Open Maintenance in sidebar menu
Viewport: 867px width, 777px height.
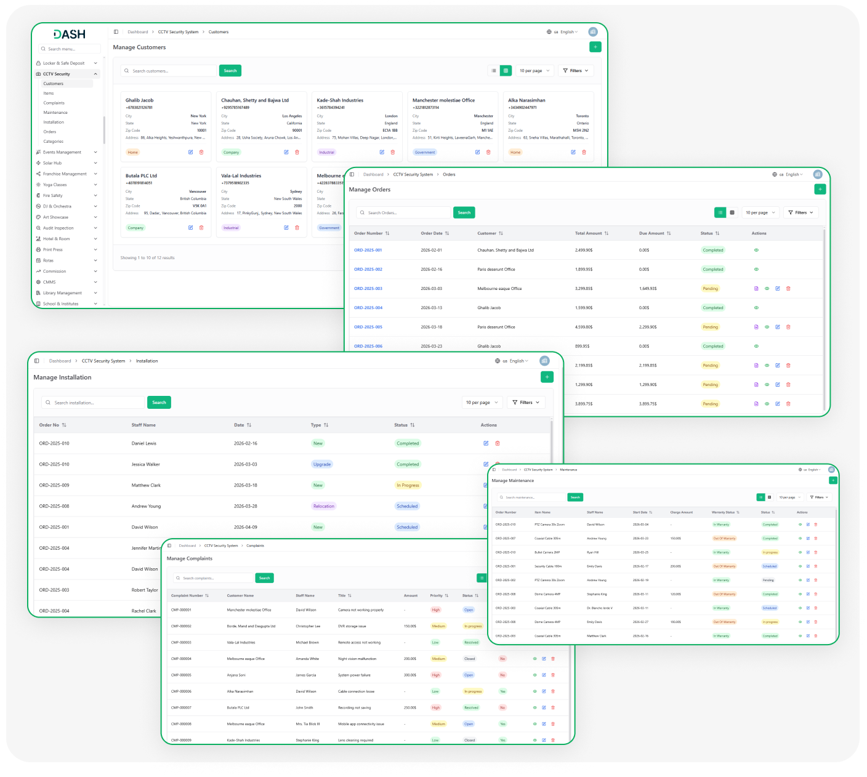(x=55, y=113)
